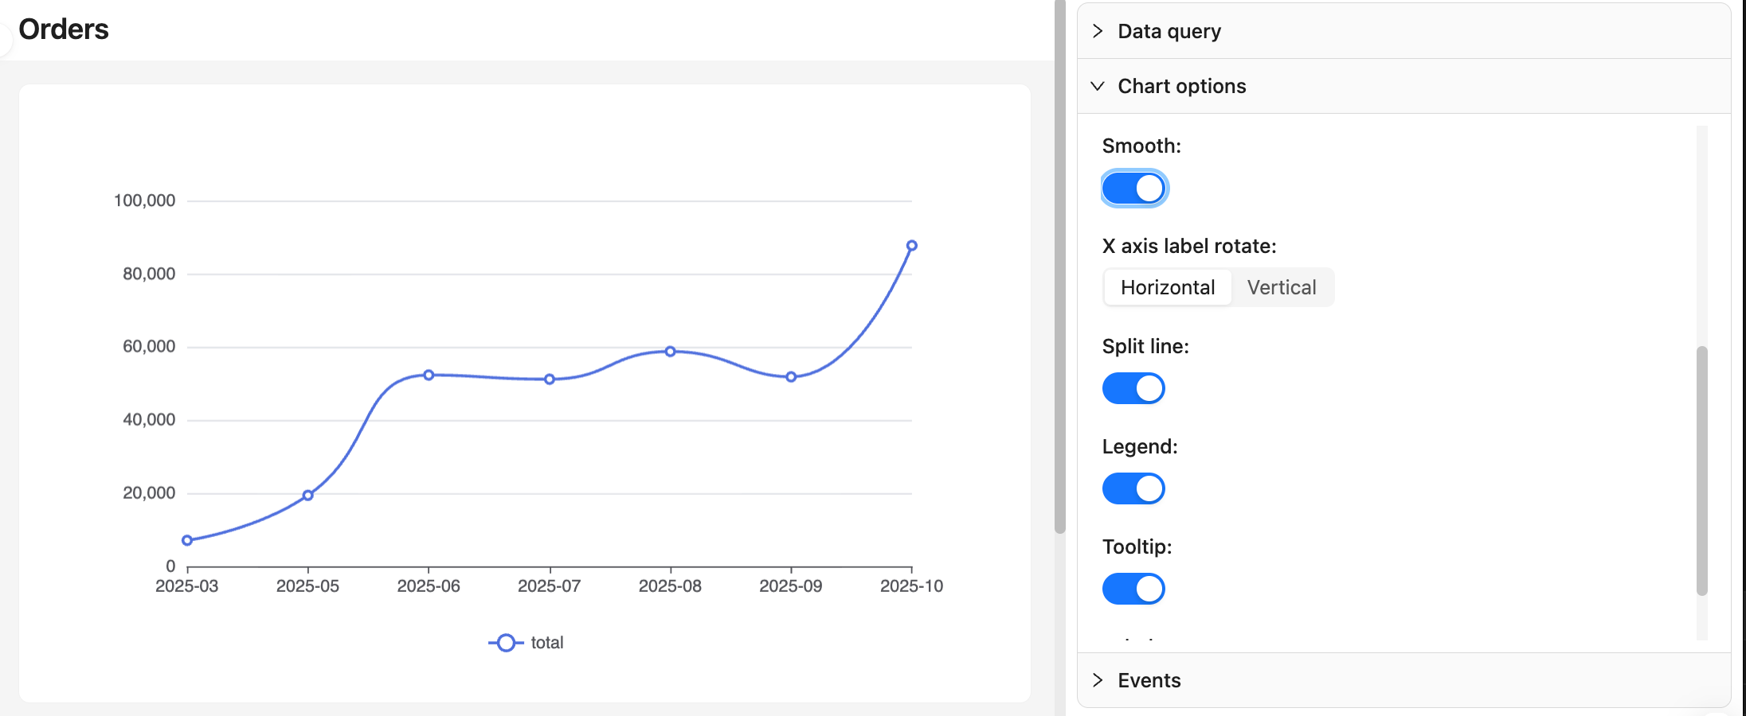This screenshot has width=1746, height=716.
Task: Select Vertical x-axis label rotation
Action: tap(1281, 287)
